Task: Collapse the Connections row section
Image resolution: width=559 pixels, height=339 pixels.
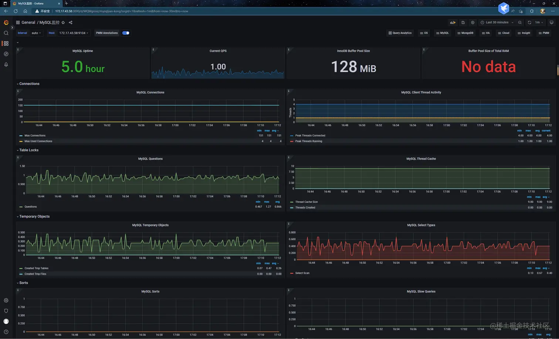Action: [29, 84]
